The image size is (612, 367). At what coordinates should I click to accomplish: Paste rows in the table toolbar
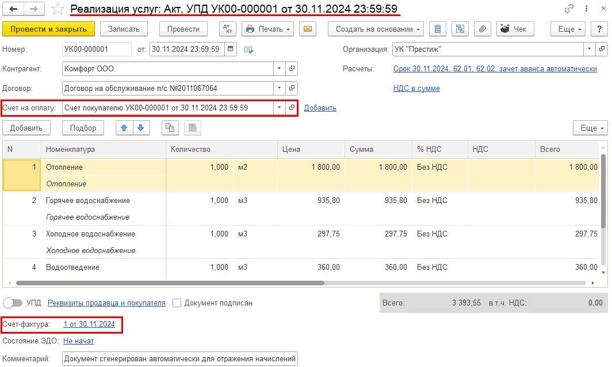pos(193,128)
